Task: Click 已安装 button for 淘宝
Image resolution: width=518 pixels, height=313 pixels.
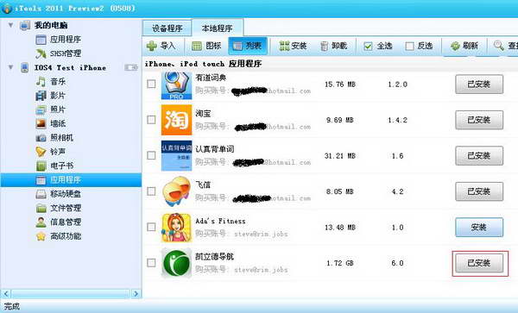Action: pos(479,120)
